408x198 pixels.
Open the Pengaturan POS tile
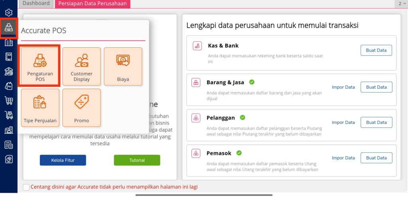[x=40, y=66]
